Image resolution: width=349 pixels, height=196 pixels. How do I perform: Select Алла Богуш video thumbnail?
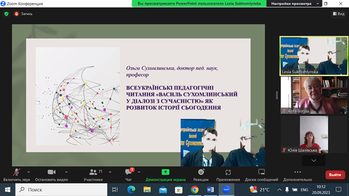[x=314, y=95]
